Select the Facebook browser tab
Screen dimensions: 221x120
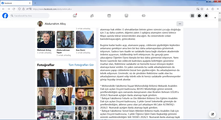[16, 3]
